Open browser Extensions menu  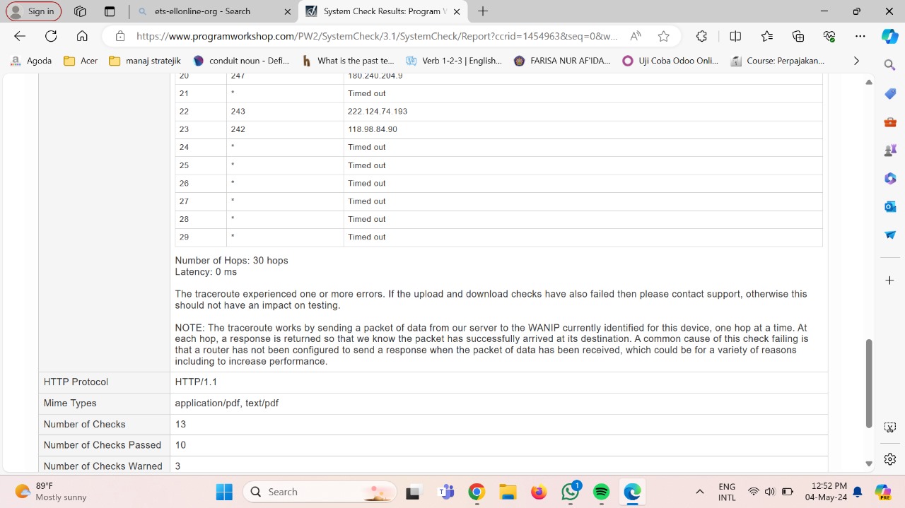pyautogui.click(x=701, y=36)
